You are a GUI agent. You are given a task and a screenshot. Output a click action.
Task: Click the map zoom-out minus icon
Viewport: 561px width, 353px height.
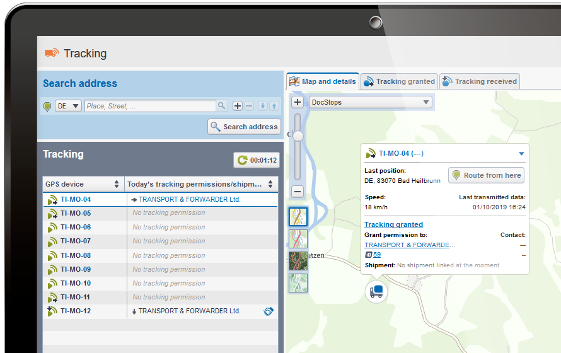(298, 192)
